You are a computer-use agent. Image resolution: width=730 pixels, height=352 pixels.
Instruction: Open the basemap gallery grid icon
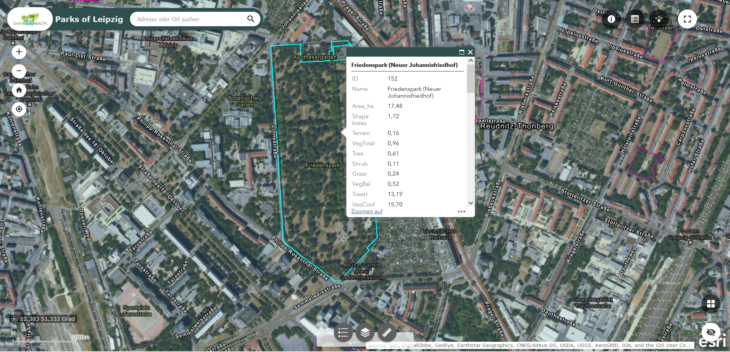[711, 304]
